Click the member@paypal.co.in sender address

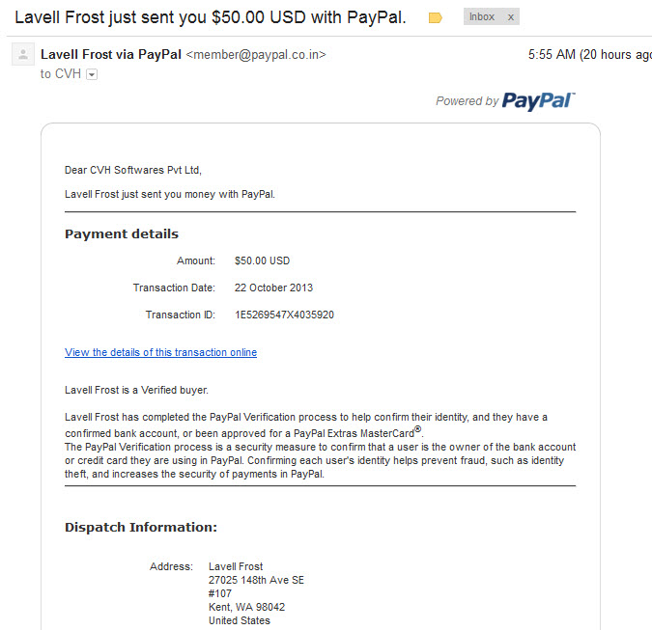pos(256,55)
